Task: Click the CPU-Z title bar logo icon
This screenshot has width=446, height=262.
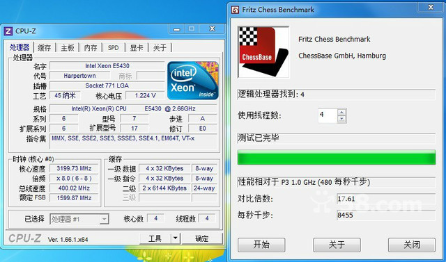Action: pyautogui.click(x=8, y=31)
